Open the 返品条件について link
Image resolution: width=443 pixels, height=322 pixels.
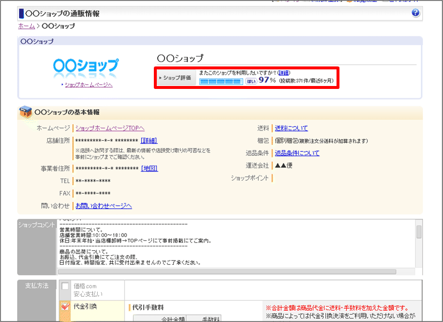click(x=297, y=153)
